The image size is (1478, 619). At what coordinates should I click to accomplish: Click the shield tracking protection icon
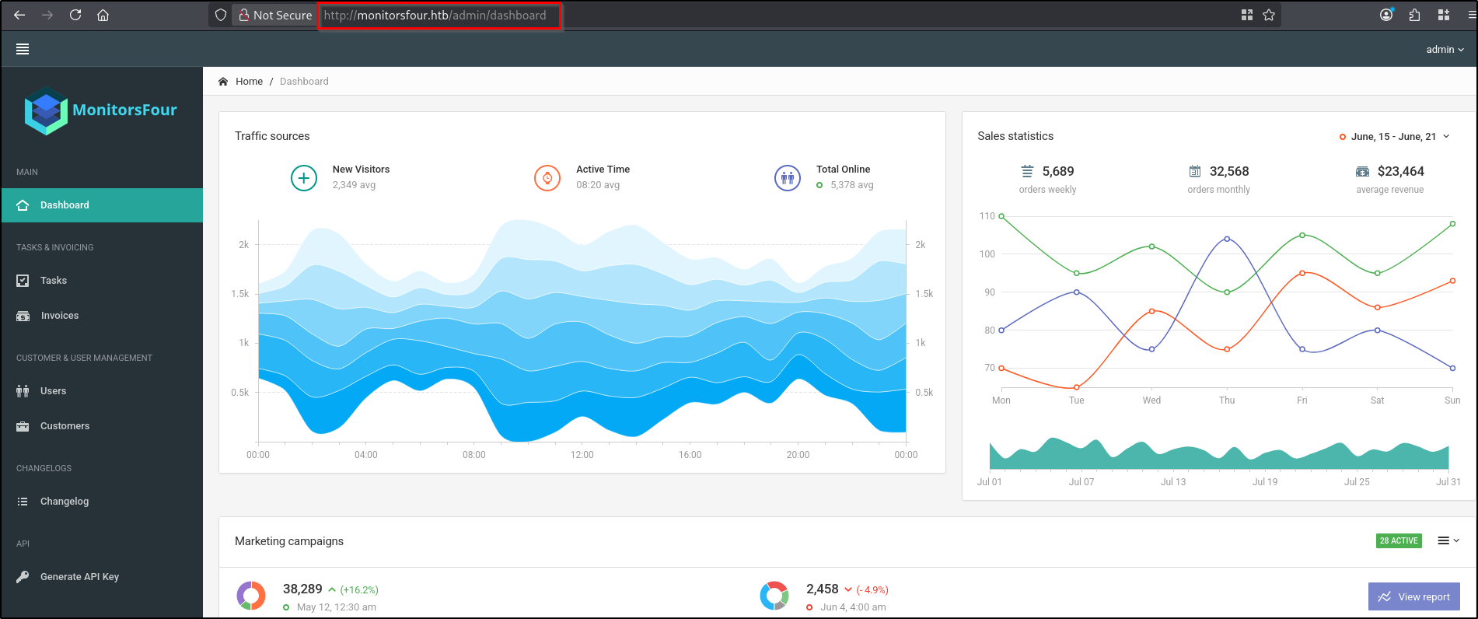(x=221, y=15)
